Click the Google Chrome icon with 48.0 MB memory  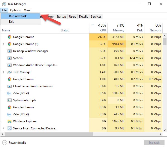[x=10, y=79]
